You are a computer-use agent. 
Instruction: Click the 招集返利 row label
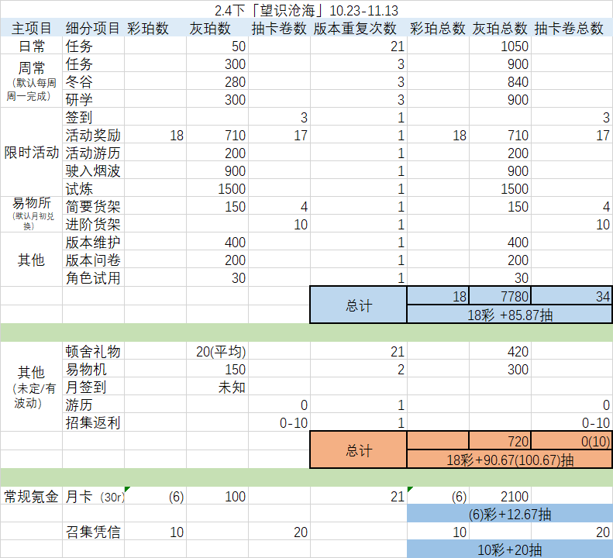click(x=93, y=422)
